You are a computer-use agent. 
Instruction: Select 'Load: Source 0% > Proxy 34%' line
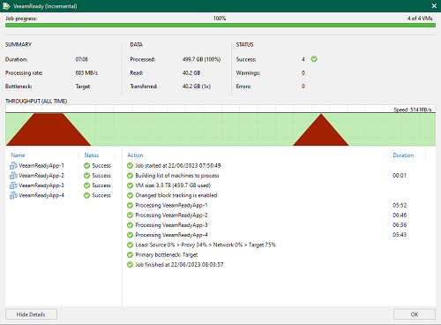click(206, 245)
